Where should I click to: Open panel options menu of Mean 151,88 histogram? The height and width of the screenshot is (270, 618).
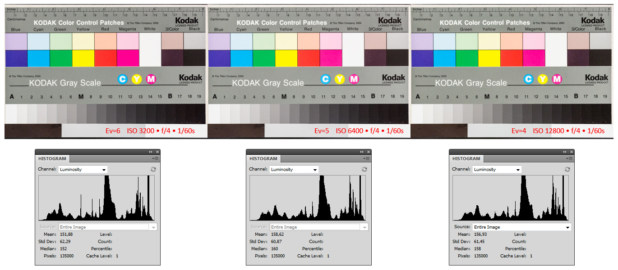156,159
